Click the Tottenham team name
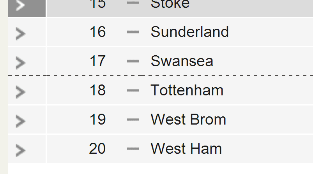Viewport: 313px width, 174px height. [187, 90]
